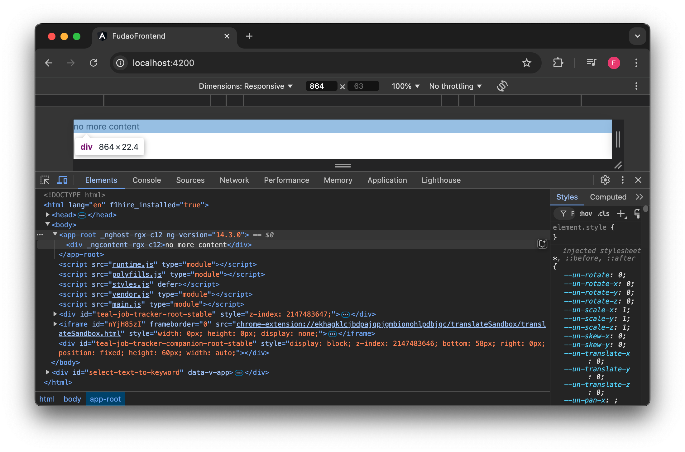
Task: Click the element style filter icon
Action: point(564,214)
